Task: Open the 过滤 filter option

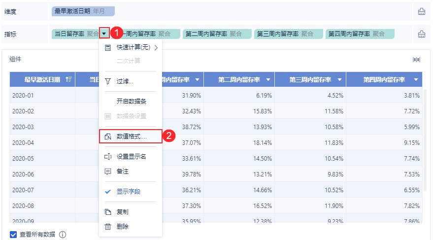Action: point(125,81)
